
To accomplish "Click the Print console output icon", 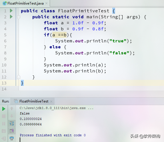I will pos(12,138).
